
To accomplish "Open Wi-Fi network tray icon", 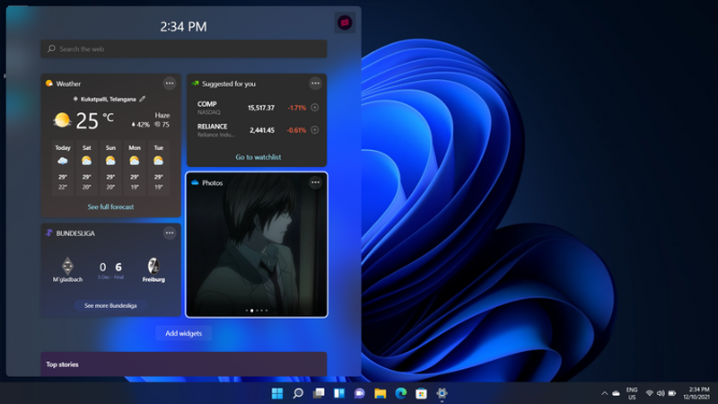I will pos(649,393).
